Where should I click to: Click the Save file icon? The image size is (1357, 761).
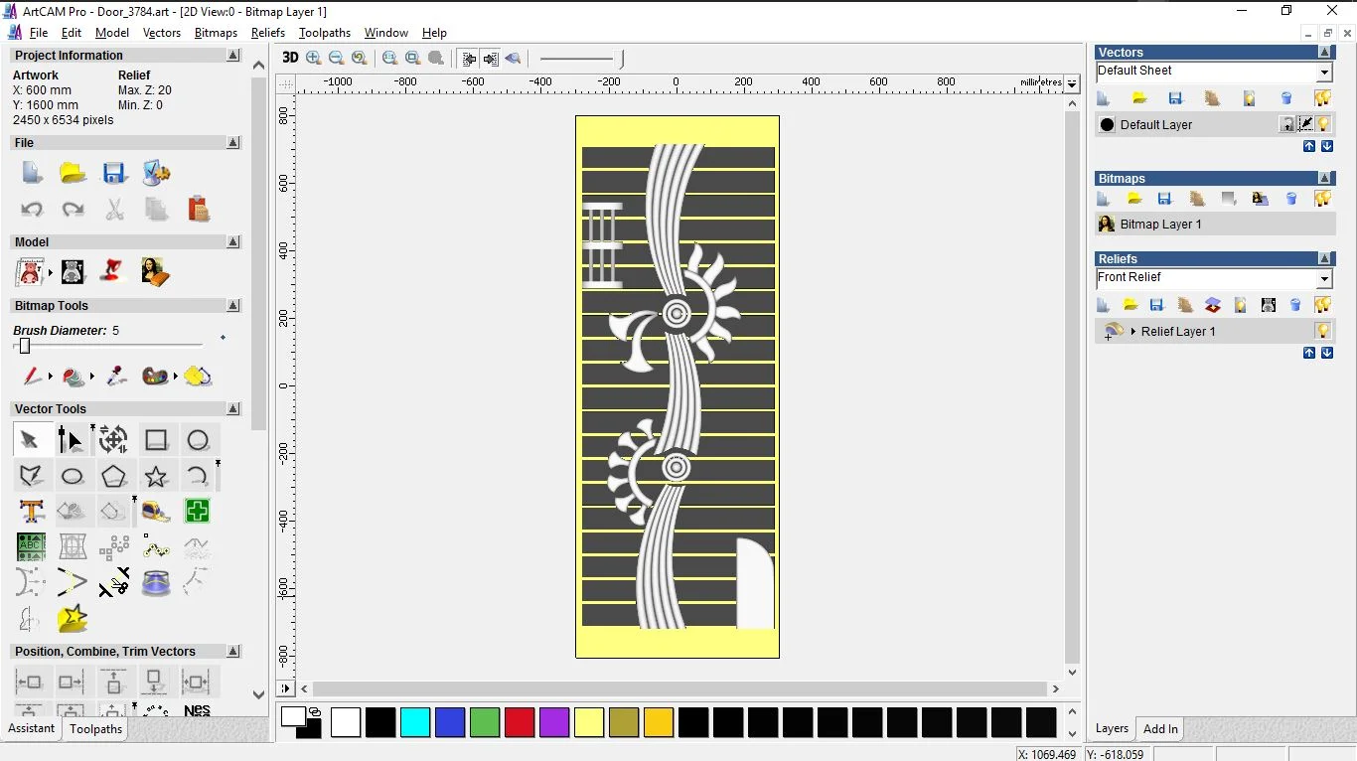(x=114, y=173)
